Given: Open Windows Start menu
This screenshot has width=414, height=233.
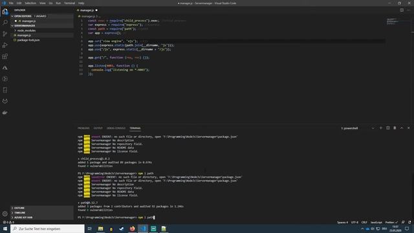Looking at the screenshot, I should coord(5,228).
